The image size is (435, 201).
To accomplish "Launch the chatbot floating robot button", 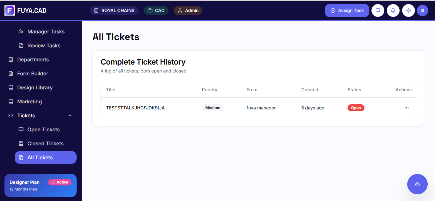I will tap(417, 184).
